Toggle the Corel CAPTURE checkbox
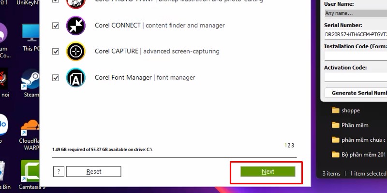This screenshot has width=387, height=193. 56,51
